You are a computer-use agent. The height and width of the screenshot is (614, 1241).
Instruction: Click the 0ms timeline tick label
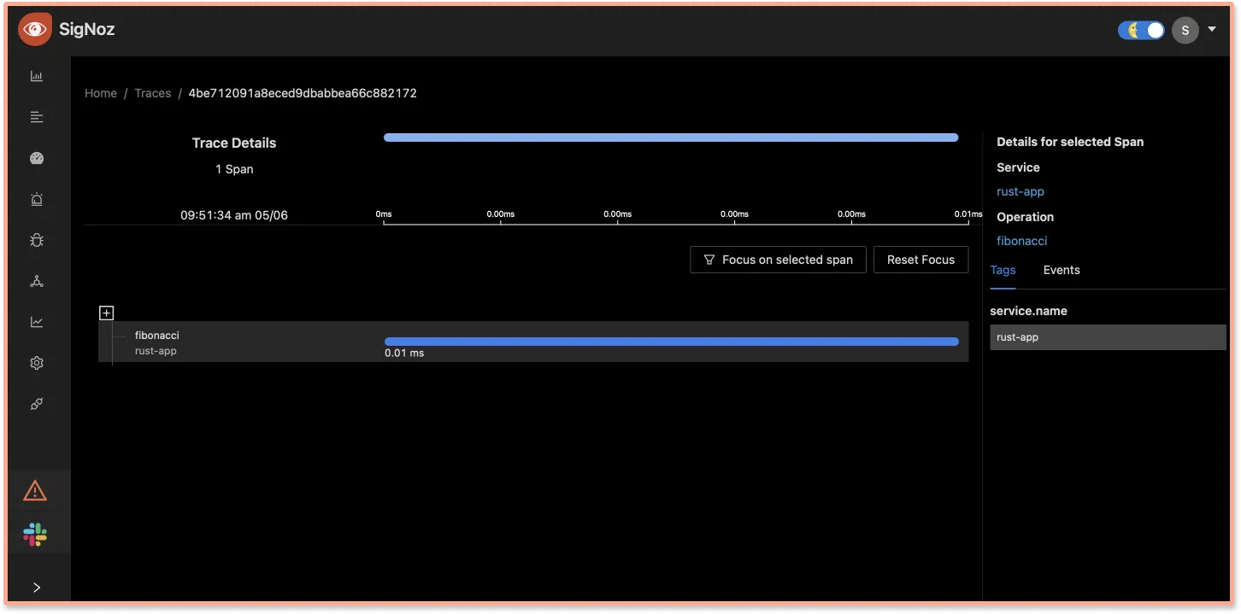coord(384,214)
